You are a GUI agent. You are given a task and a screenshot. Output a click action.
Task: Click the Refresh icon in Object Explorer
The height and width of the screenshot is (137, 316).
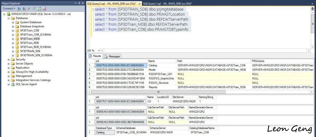pos(39,8)
